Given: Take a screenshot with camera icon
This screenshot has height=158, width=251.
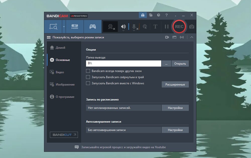Looking at the screenshot, I should point(192,27).
